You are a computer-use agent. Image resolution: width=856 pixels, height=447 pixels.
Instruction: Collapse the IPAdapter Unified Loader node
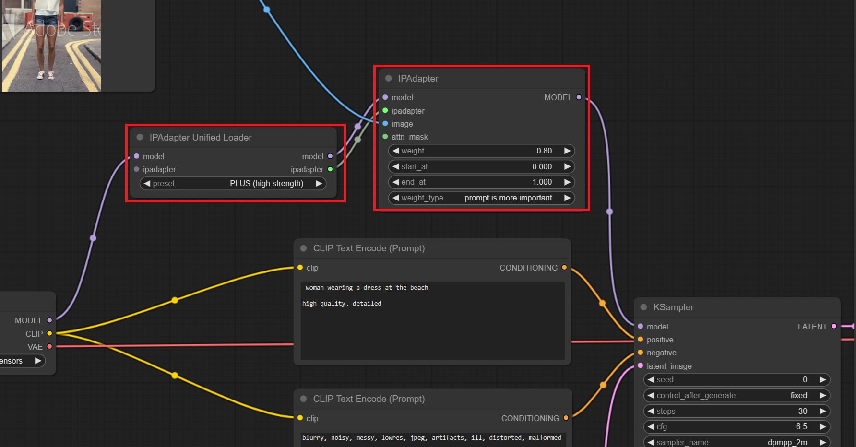140,137
